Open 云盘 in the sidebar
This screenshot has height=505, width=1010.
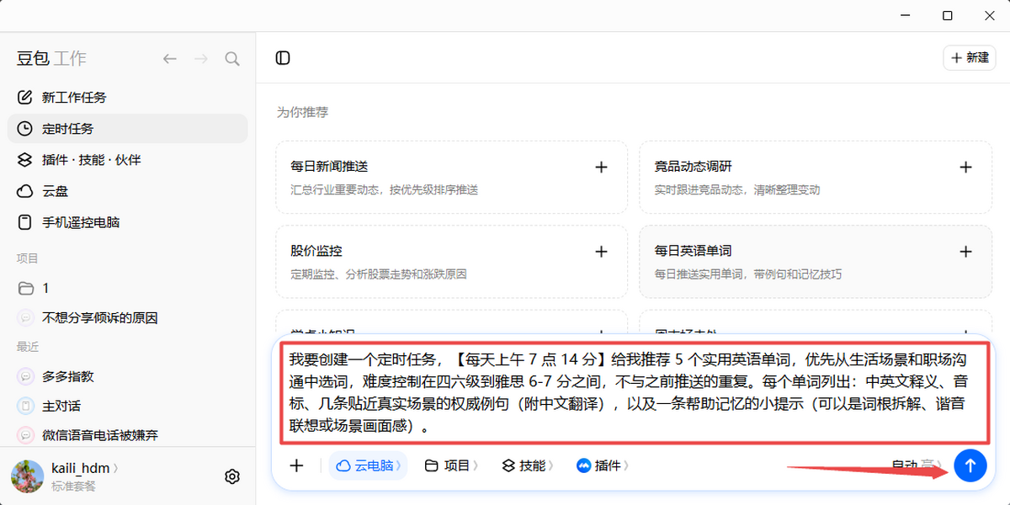pyautogui.click(x=127, y=191)
